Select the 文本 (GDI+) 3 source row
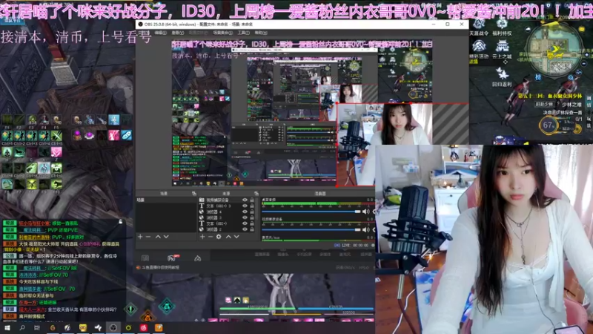Screen dimensions: 593x334 (x=227, y=206)
